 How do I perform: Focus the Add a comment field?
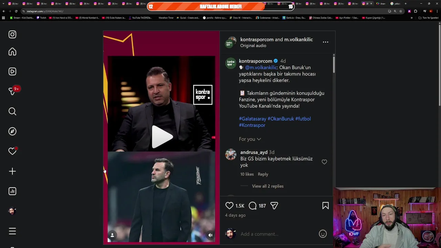tap(278, 234)
